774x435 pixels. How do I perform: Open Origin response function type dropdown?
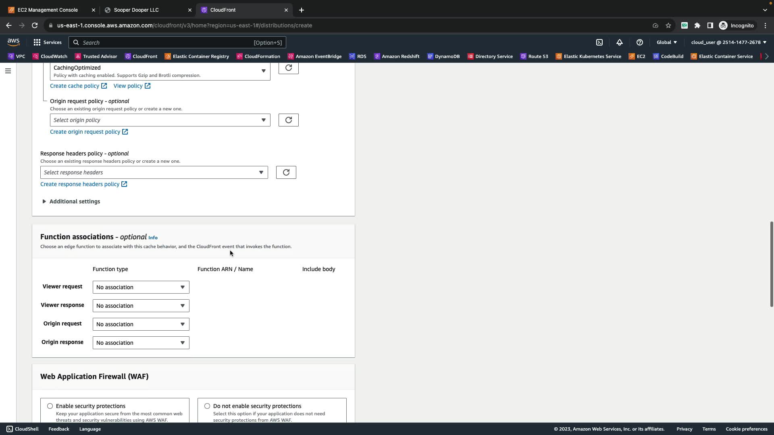point(141,343)
